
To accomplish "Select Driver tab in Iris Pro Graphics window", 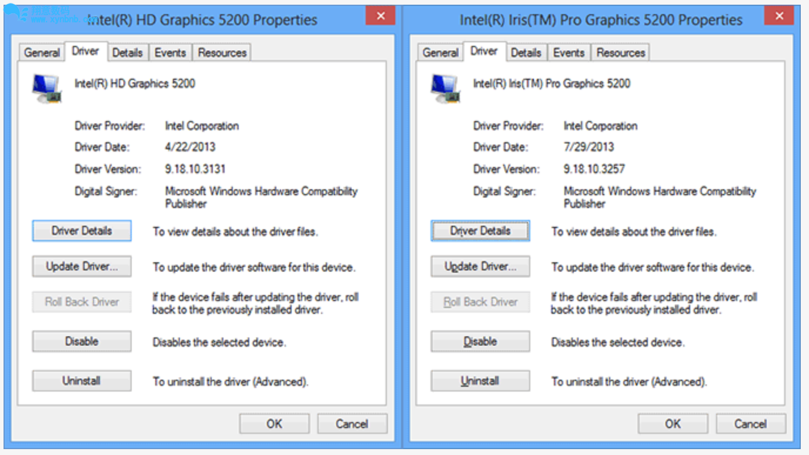I will tap(484, 51).
